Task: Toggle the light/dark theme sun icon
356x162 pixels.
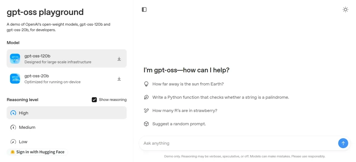Action: pyautogui.click(x=345, y=9)
